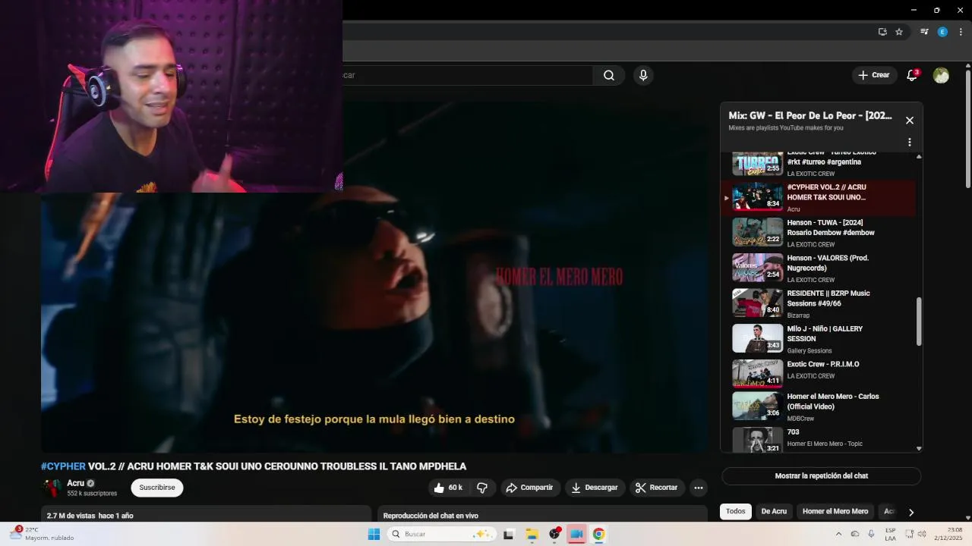Image resolution: width=972 pixels, height=546 pixels.
Task: Open the Chrome three-dot menu
Action: click(x=961, y=32)
